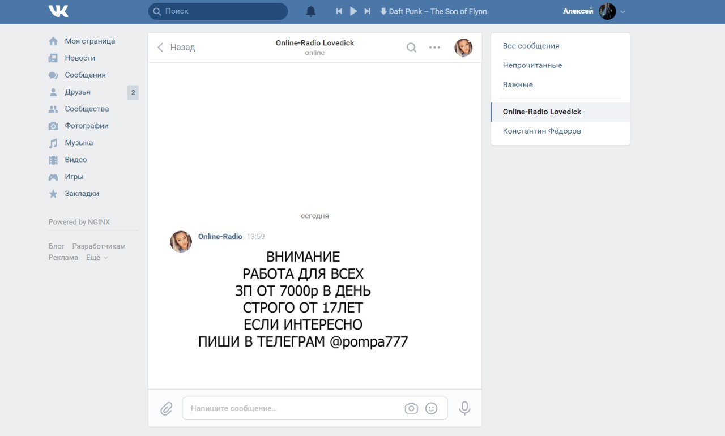Click the note icon beside Музыка
Screen dimensions: 725x436
click(53, 143)
